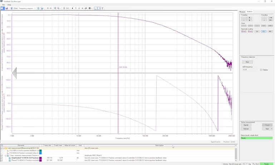Pause the measurement from the toolbar
Image resolution: width=275 pixels, height=165 pixels.
coord(79,8)
